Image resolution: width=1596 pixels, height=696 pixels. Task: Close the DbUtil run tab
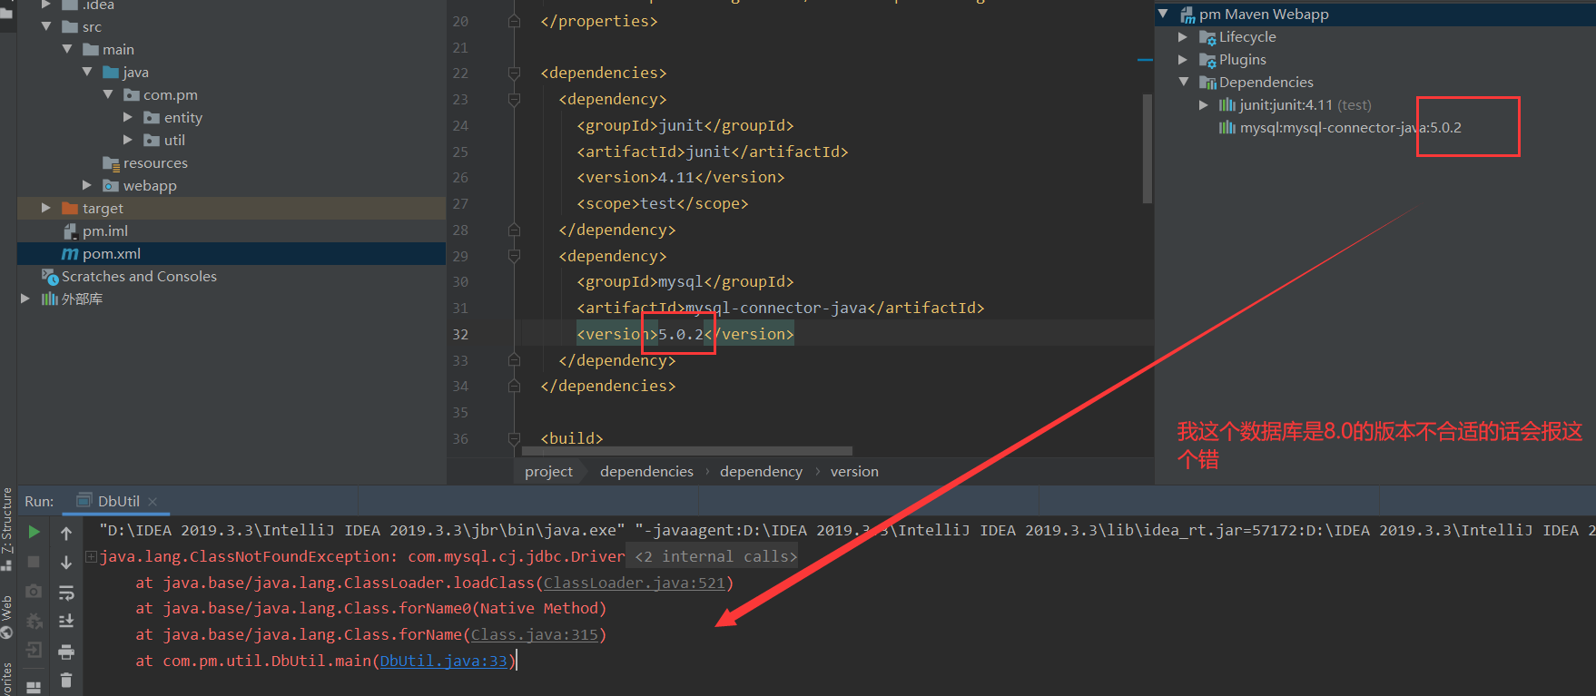[153, 501]
